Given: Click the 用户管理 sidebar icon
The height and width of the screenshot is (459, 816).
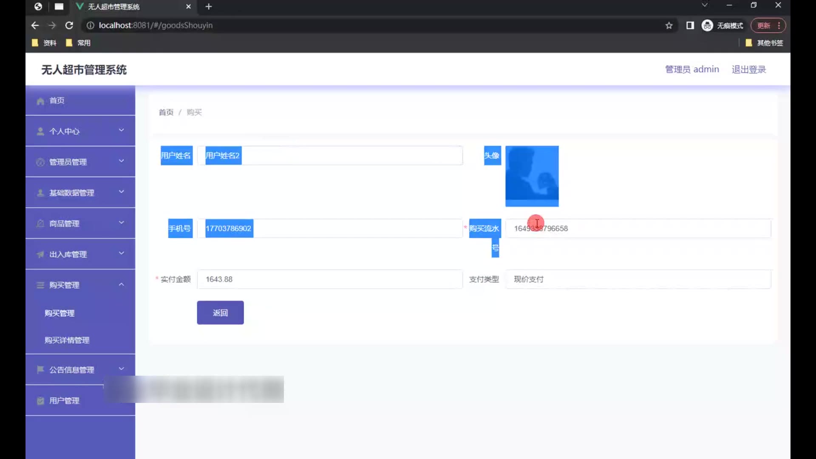Looking at the screenshot, I should [x=40, y=401].
